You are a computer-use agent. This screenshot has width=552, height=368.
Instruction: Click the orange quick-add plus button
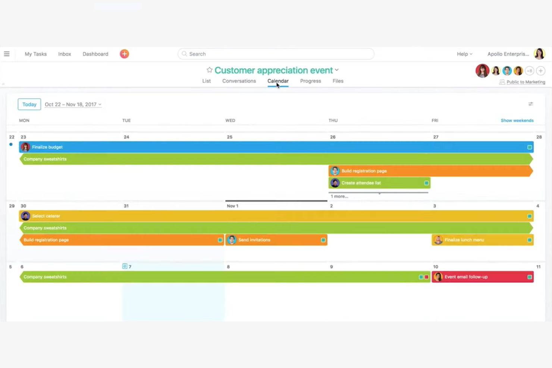(124, 54)
